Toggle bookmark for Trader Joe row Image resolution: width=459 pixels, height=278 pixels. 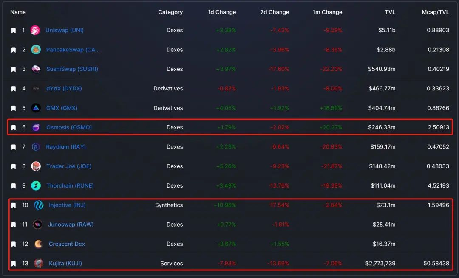point(14,167)
